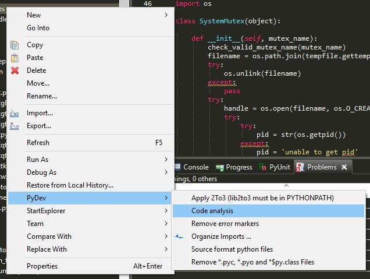Click the PyUnit tab icon

[262, 167]
